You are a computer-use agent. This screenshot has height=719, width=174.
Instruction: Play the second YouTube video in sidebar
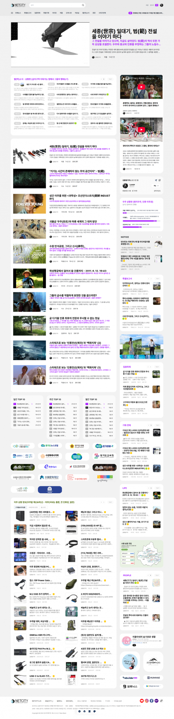point(141,130)
